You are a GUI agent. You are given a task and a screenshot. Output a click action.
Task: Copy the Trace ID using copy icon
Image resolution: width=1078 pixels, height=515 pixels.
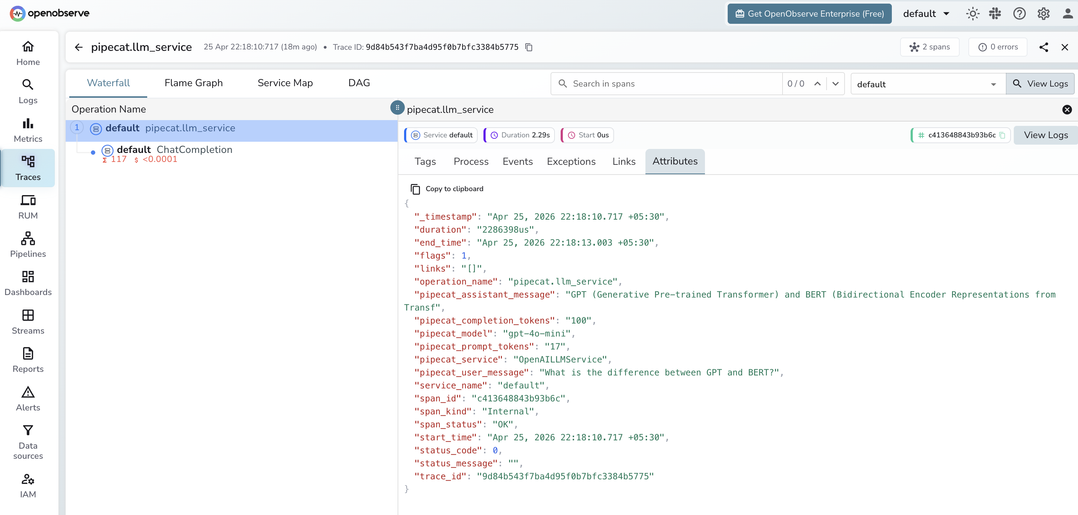(x=529, y=47)
